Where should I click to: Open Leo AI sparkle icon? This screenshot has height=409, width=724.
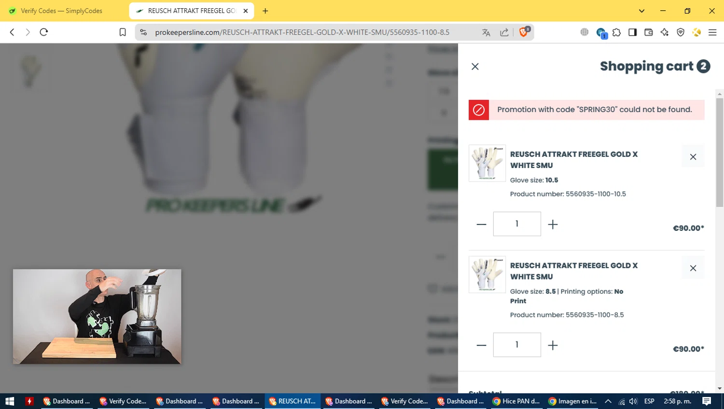[665, 32]
